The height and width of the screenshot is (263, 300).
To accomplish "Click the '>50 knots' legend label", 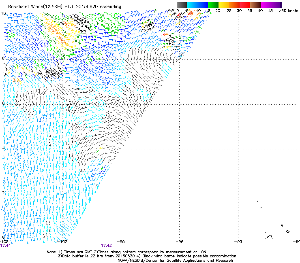I will 288,11.
